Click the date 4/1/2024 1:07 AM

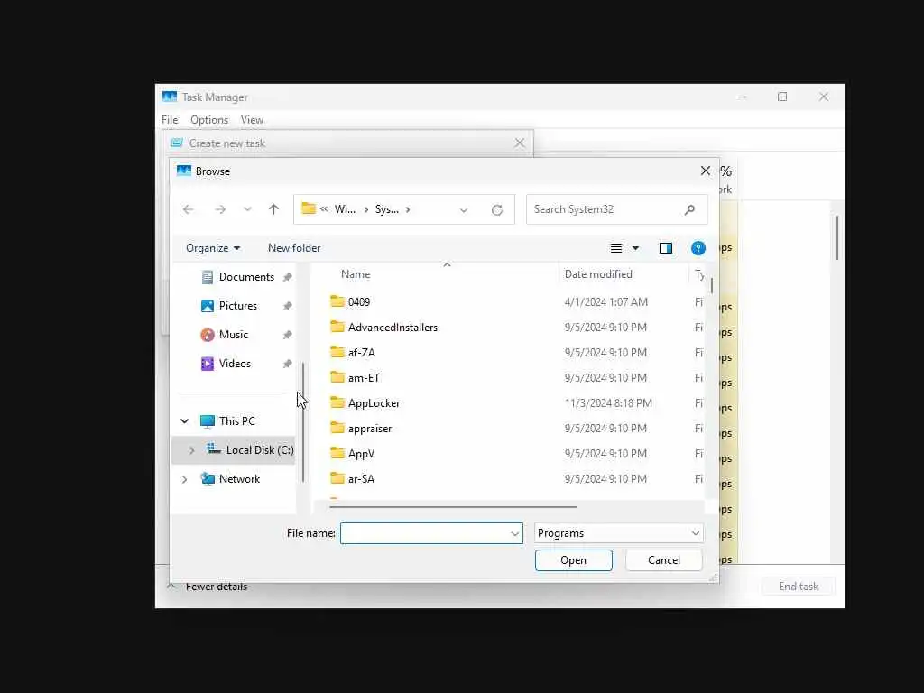[x=605, y=301]
